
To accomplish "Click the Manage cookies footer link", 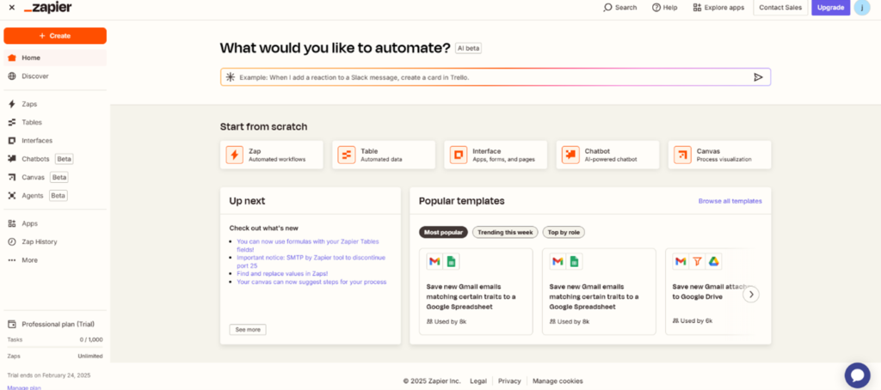I will click(558, 381).
